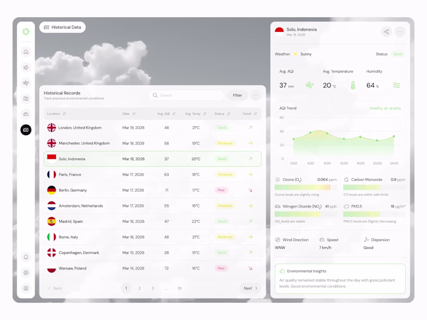The height and width of the screenshot is (320, 427).
Task: Click the PM2.5 level bar
Action: click(374, 214)
